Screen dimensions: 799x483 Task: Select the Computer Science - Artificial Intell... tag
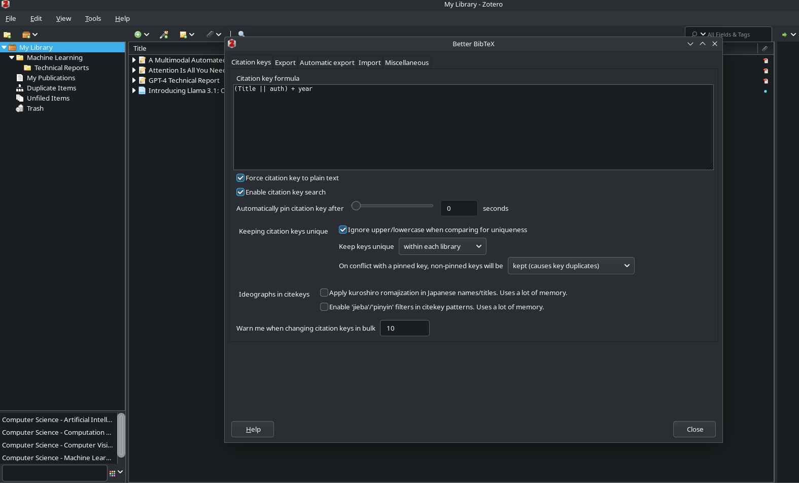(x=57, y=420)
